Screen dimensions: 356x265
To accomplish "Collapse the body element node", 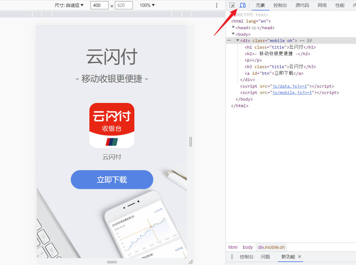I will tap(233, 34).
